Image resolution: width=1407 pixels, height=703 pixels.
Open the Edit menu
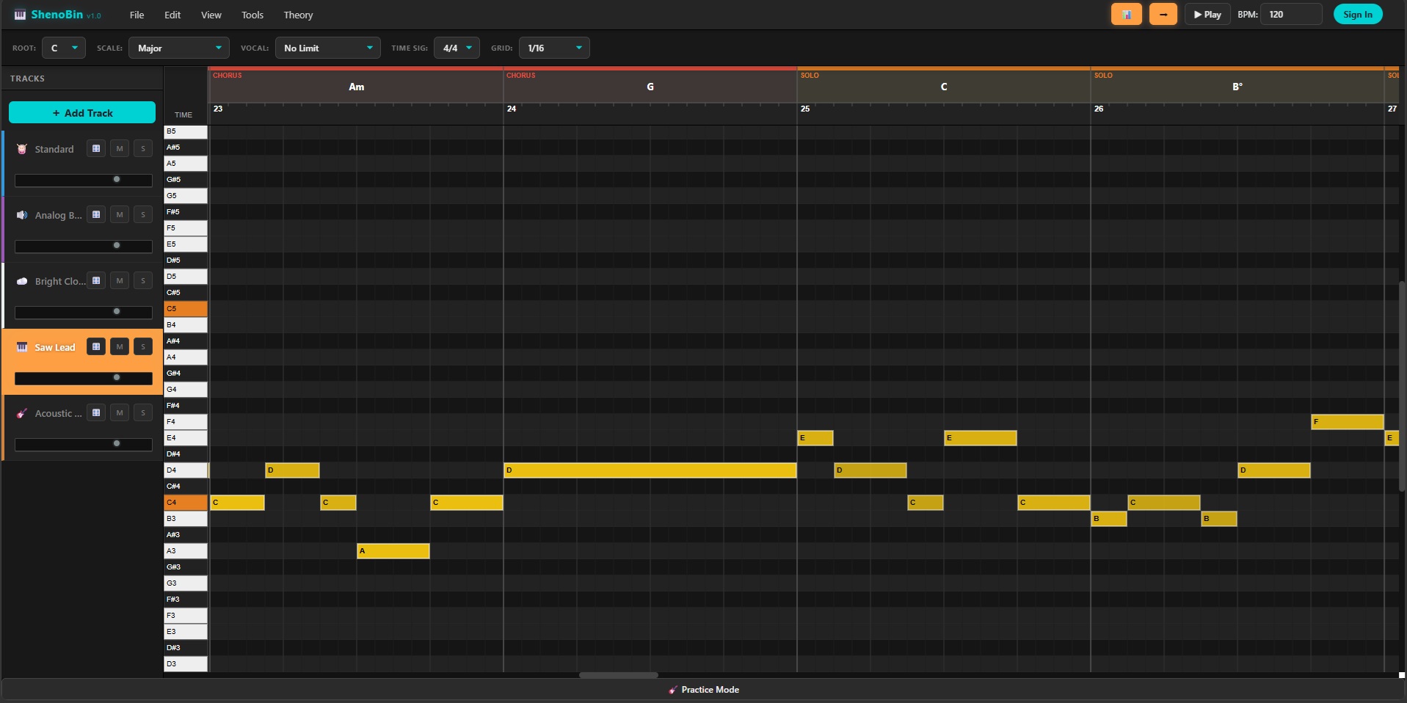[172, 15]
